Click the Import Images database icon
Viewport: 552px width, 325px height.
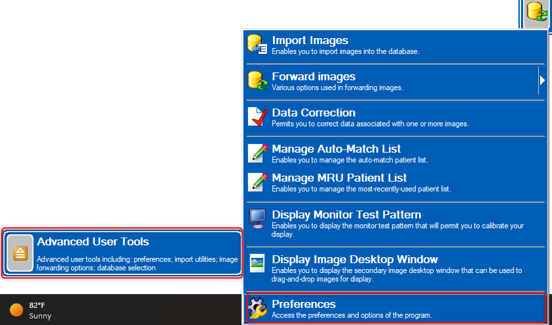click(257, 44)
